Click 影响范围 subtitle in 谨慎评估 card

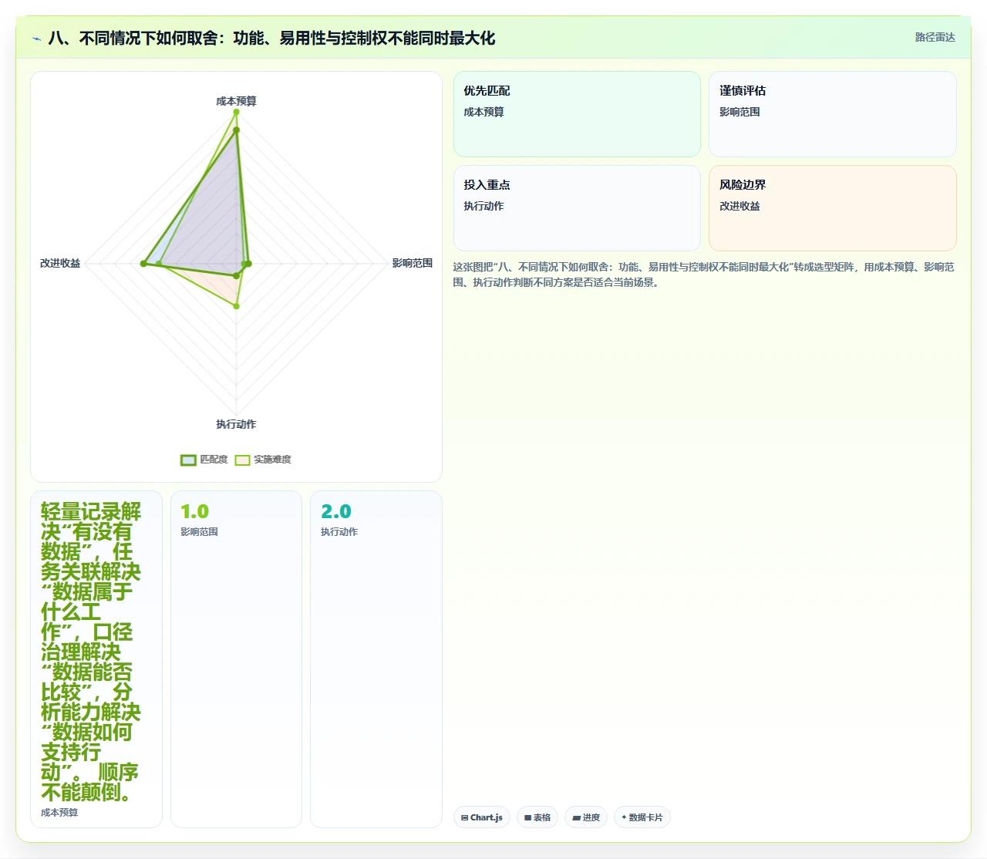pos(739,112)
